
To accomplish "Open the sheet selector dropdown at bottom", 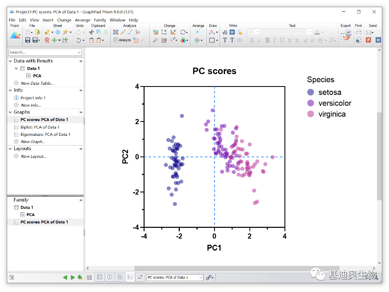I will [x=201, y=277].
